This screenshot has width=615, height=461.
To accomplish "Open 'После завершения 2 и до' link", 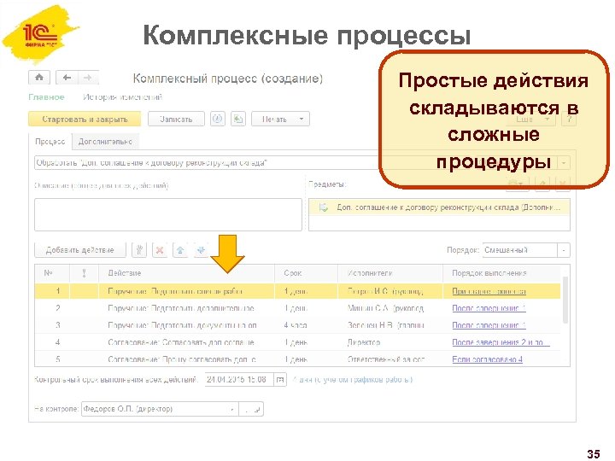I will click(501, 342).
